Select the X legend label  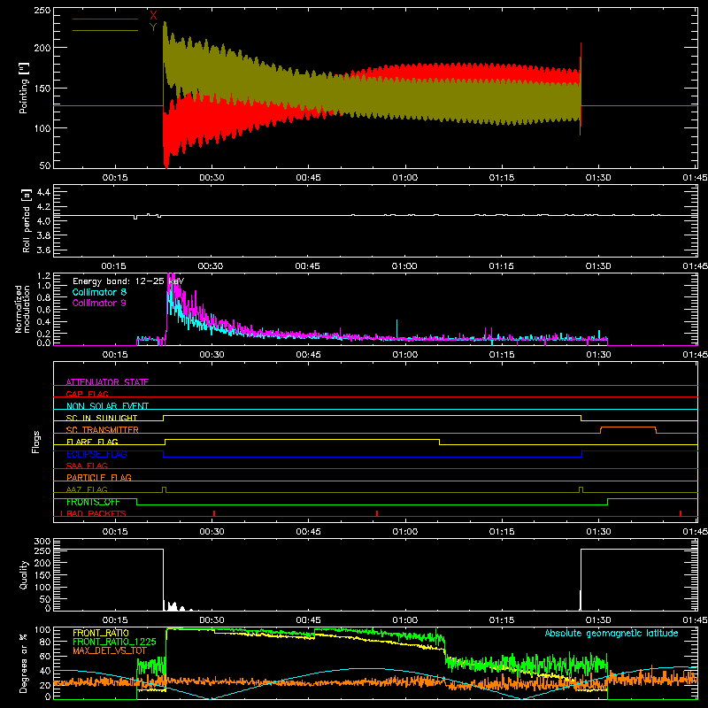tap(153, 15)
